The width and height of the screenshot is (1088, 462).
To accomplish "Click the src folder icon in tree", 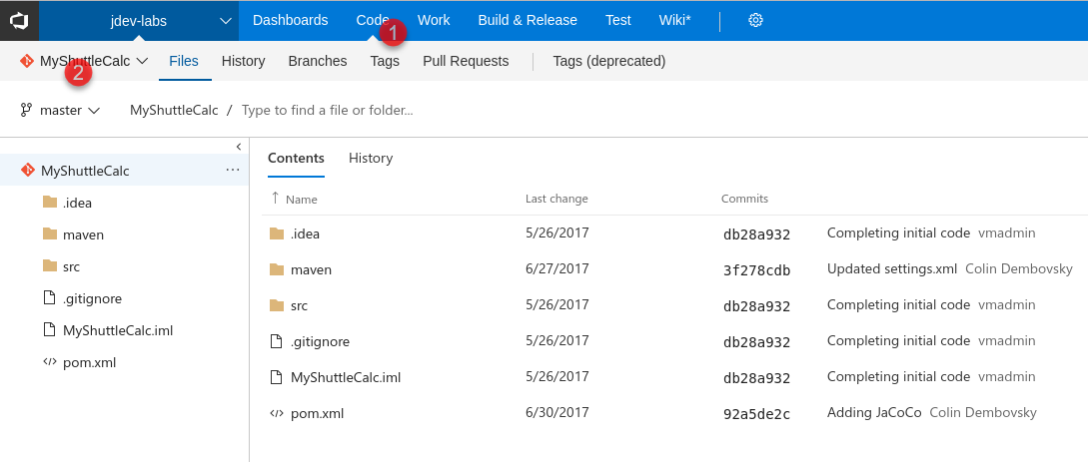I will 49,265.
